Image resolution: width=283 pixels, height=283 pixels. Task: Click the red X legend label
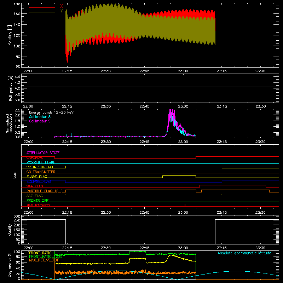(x=61, y=6)
